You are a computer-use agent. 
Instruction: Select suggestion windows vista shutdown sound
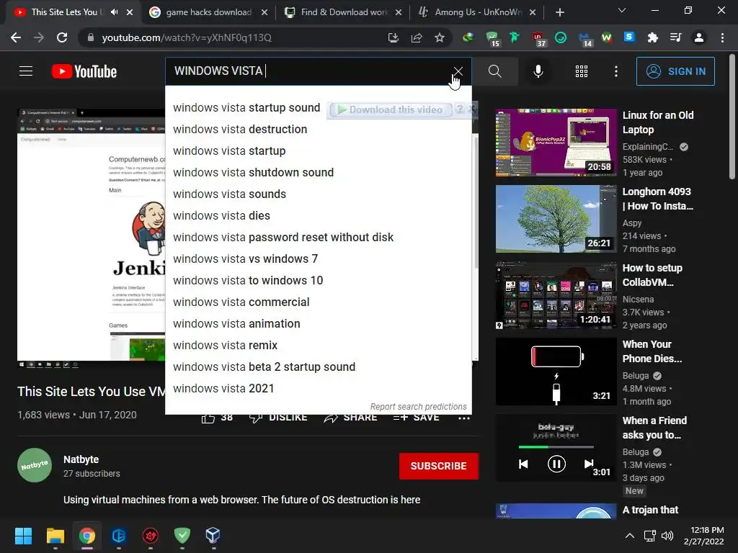coord(253,173)
